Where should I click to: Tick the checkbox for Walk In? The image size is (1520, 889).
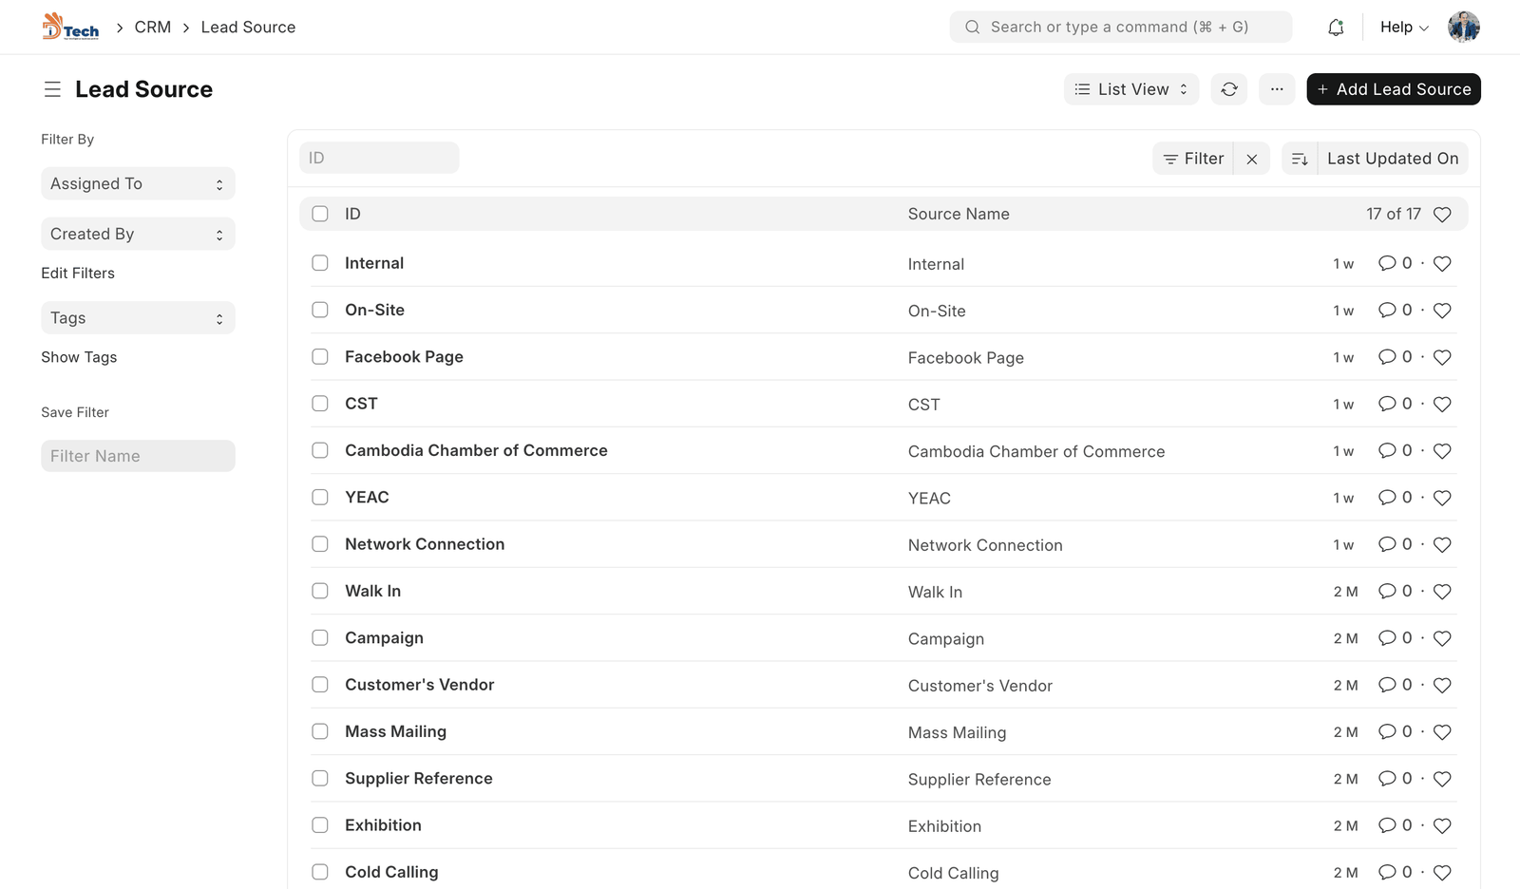pyautogui.click(x=320, y=591)
